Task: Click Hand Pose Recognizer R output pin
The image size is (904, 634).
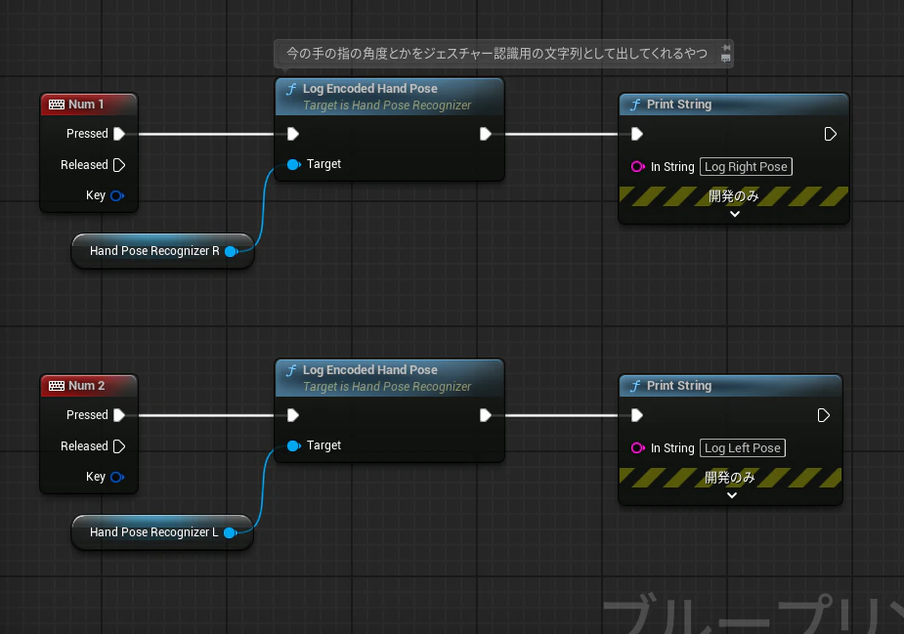Action: (232, 251)
